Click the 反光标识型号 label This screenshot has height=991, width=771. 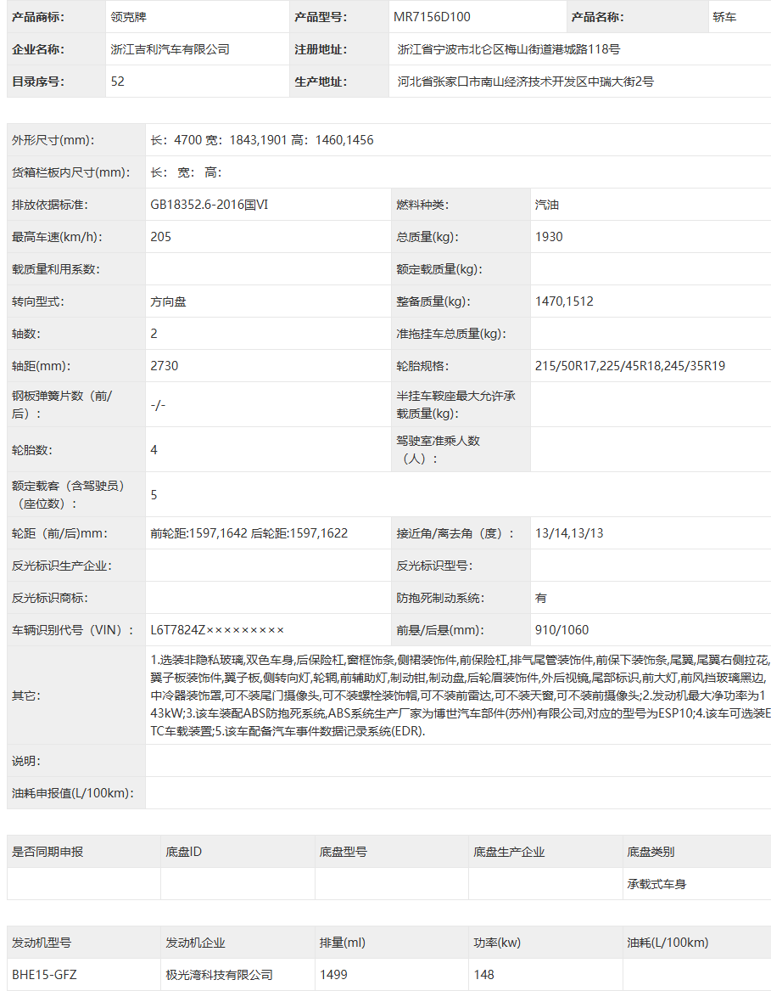[x=434, y=566]
